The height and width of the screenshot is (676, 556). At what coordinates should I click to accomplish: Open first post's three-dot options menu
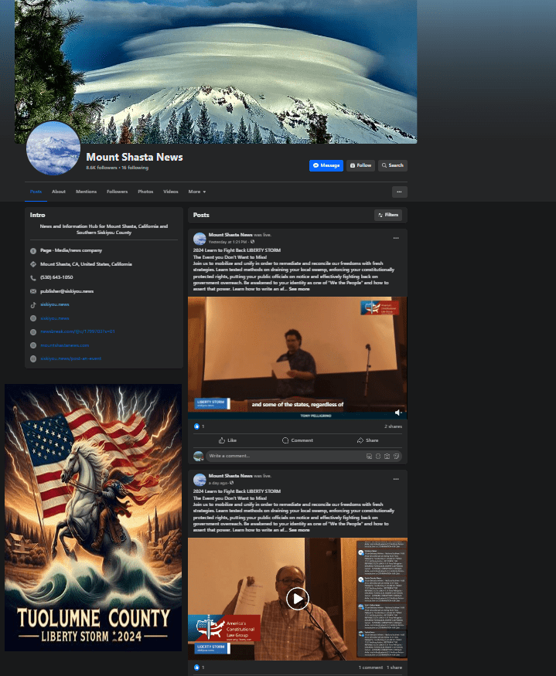click(396, 238)
